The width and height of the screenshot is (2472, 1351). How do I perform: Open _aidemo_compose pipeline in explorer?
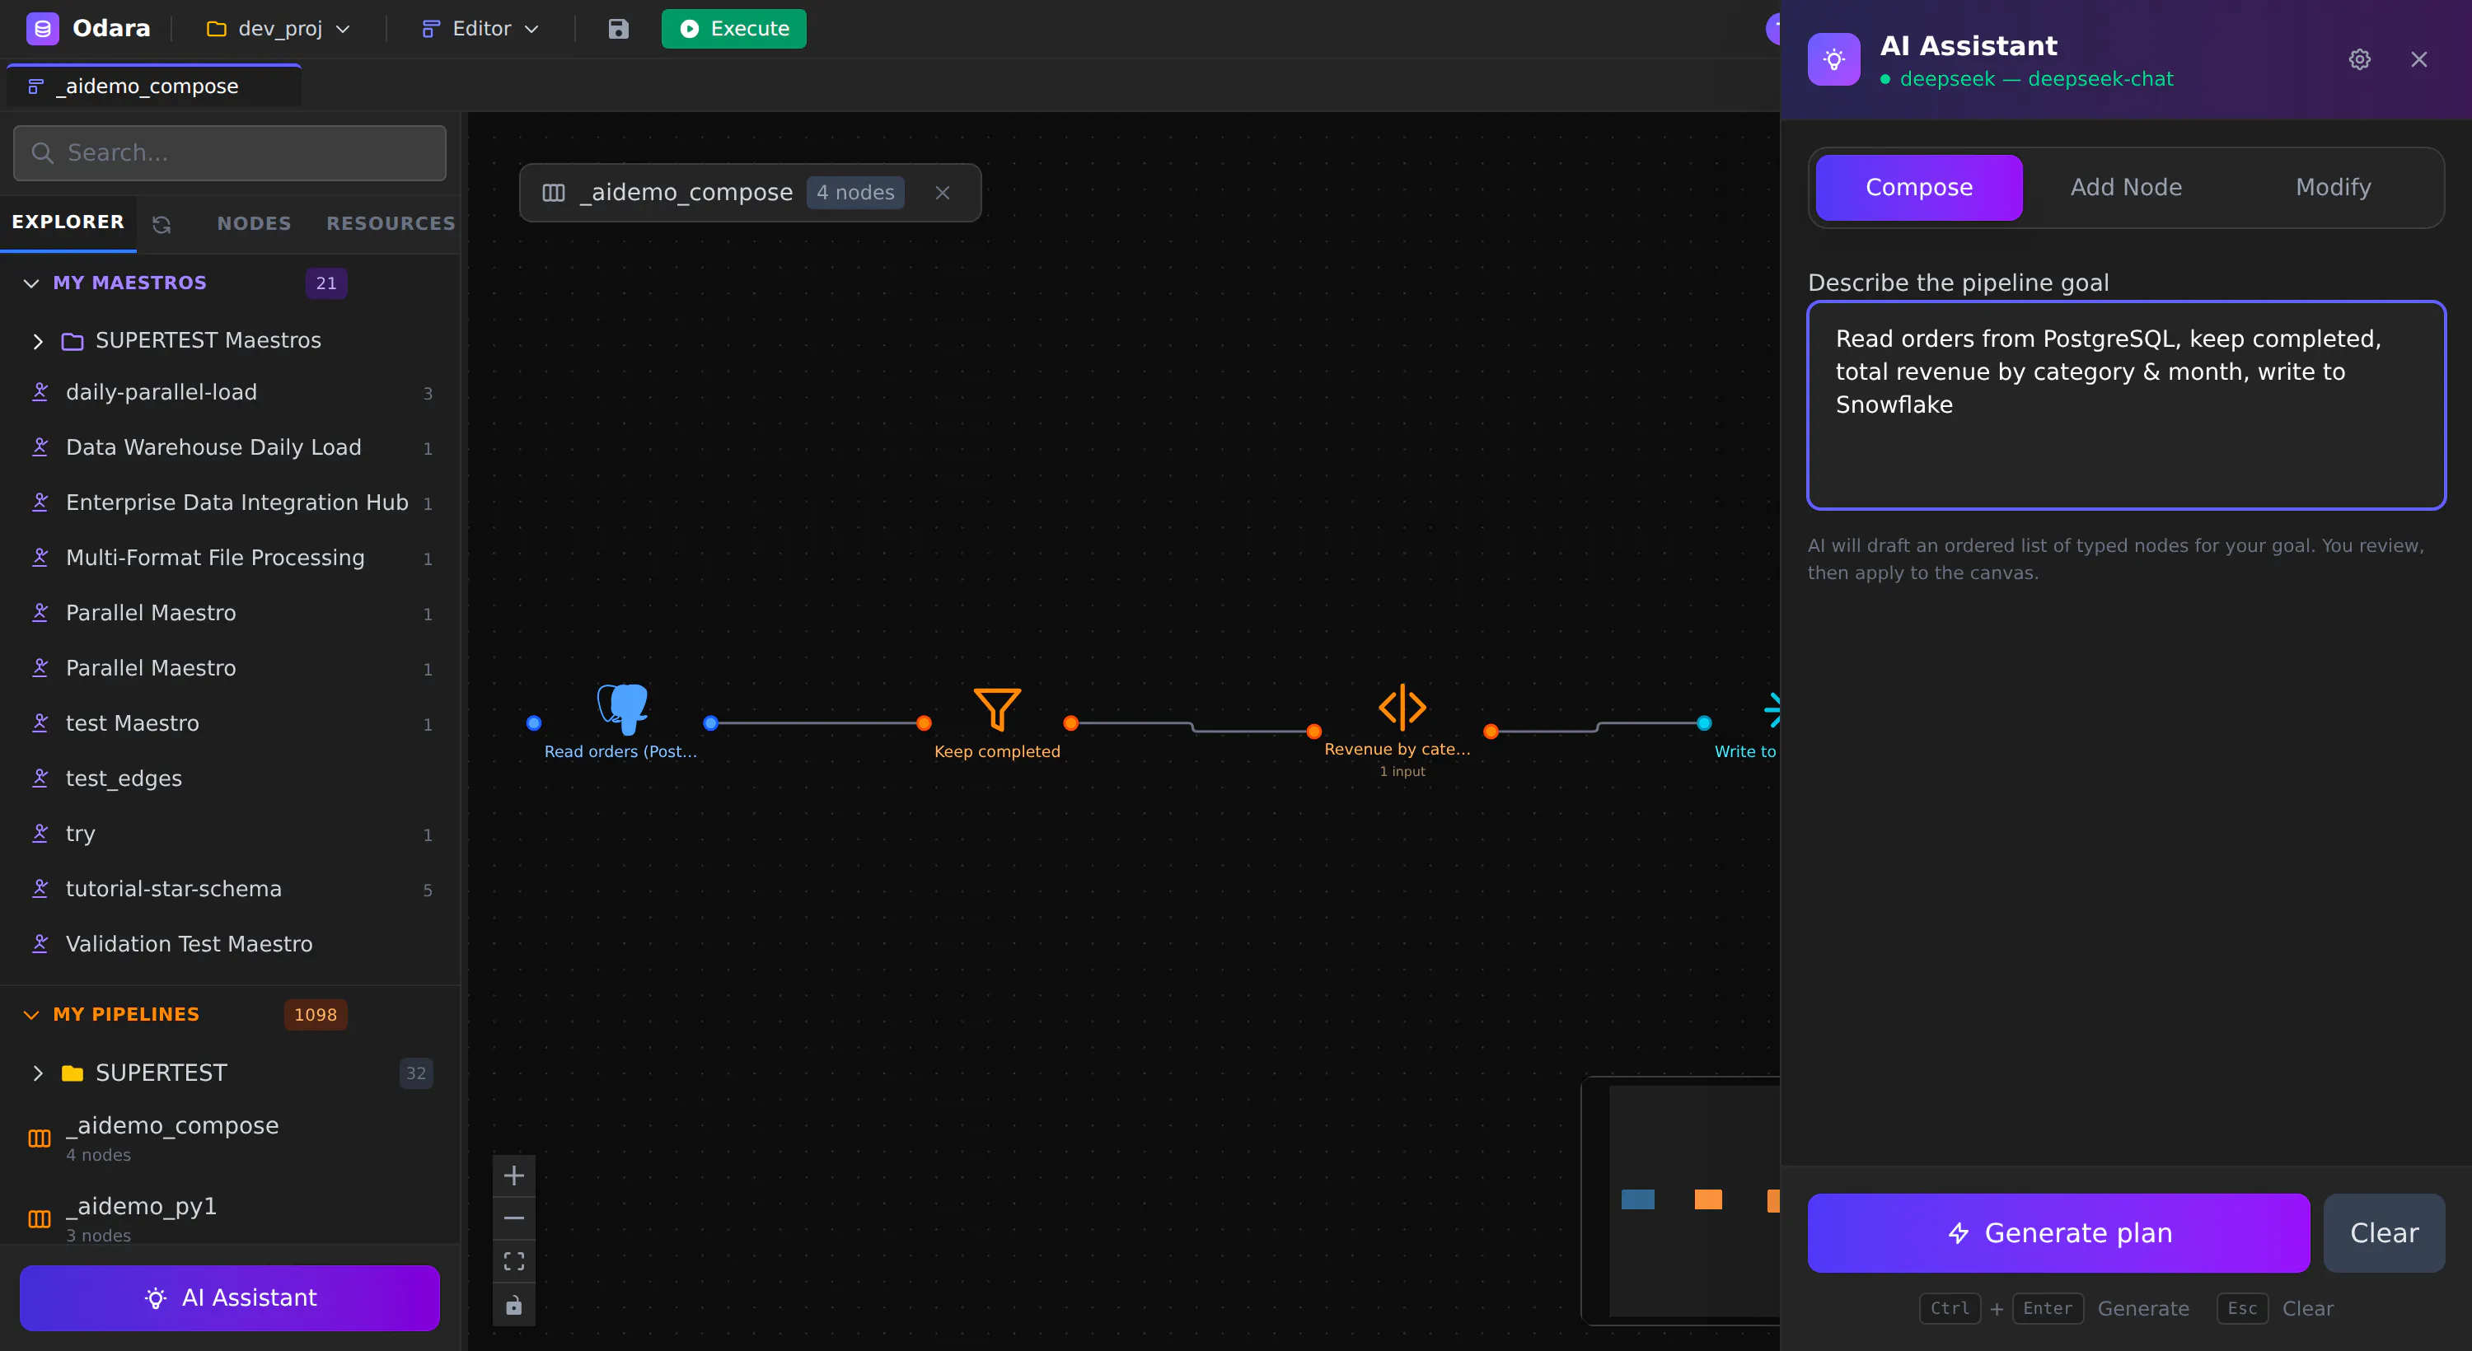[x=231, y=1138]
